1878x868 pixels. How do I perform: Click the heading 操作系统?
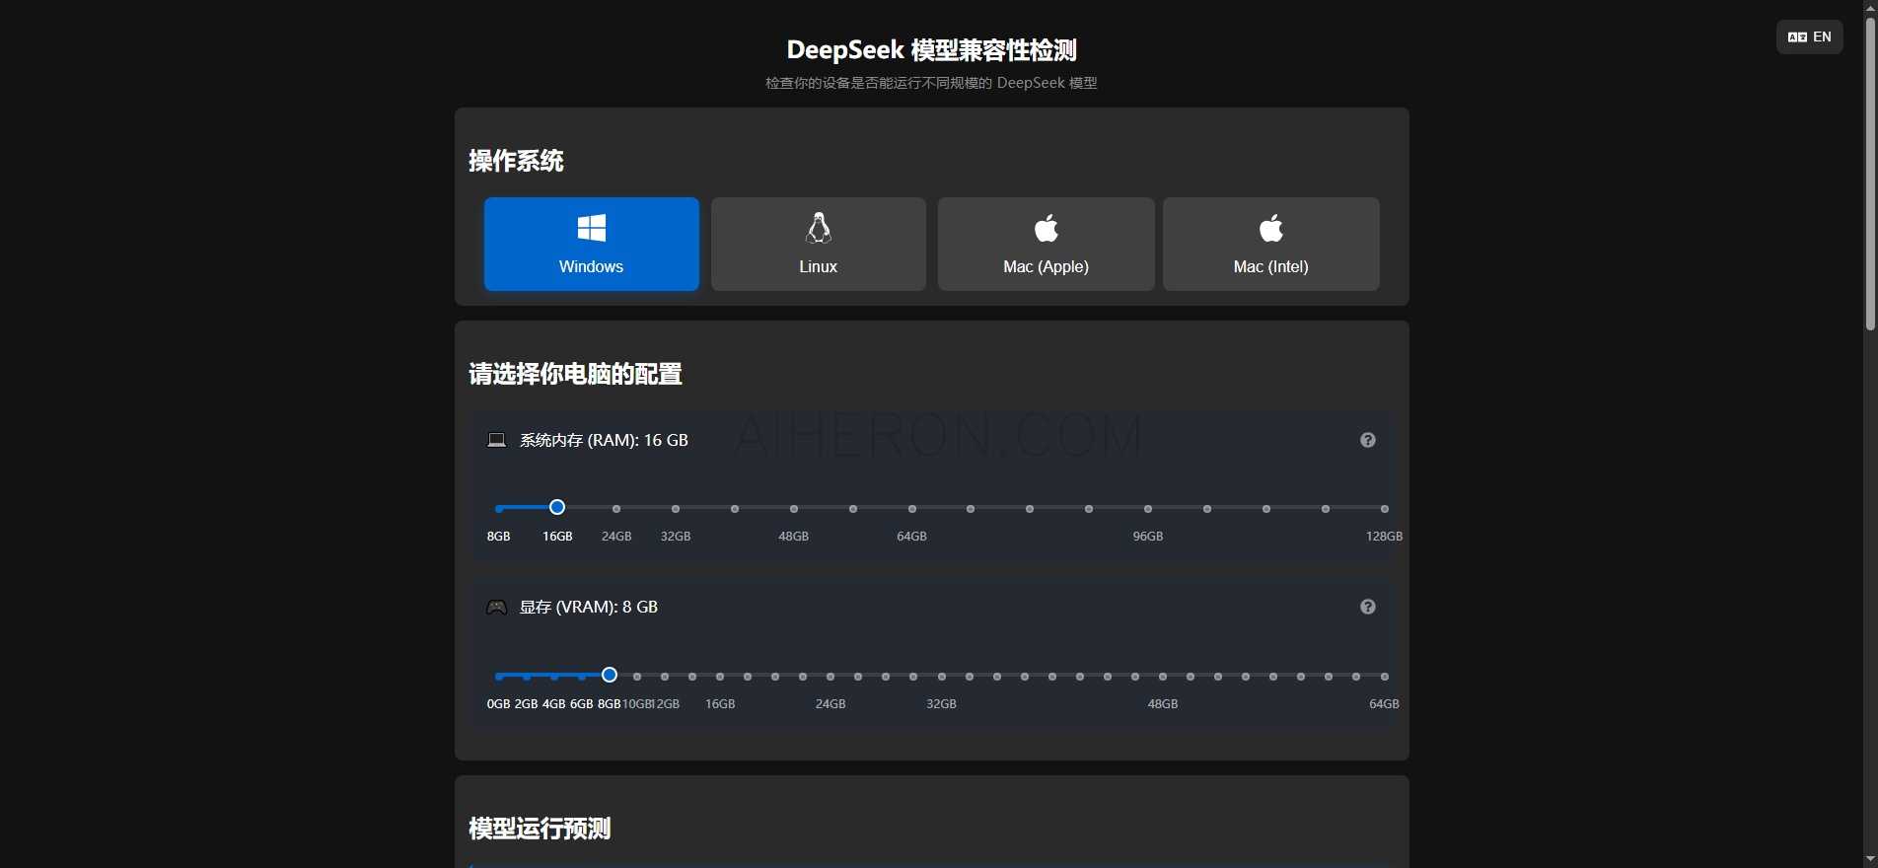point(516,161)
